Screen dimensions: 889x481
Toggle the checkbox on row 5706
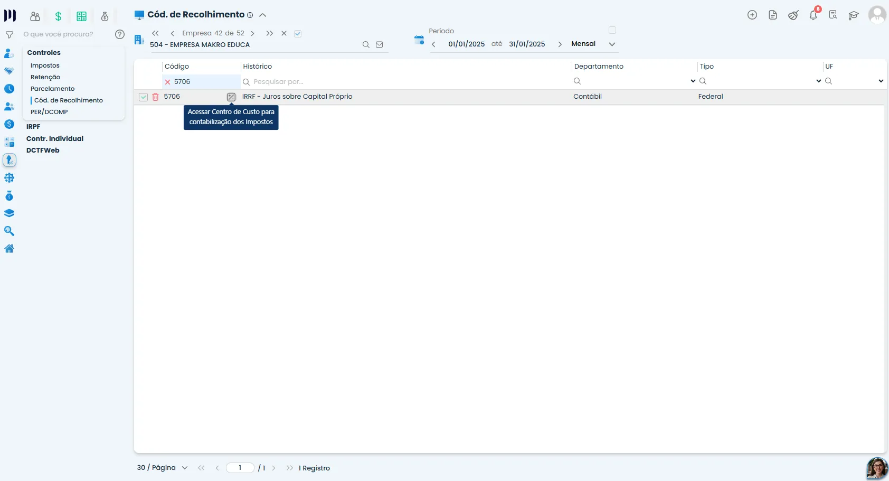143,97
